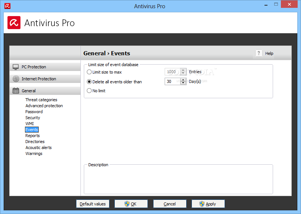Go to Security settings

point(33,118)
